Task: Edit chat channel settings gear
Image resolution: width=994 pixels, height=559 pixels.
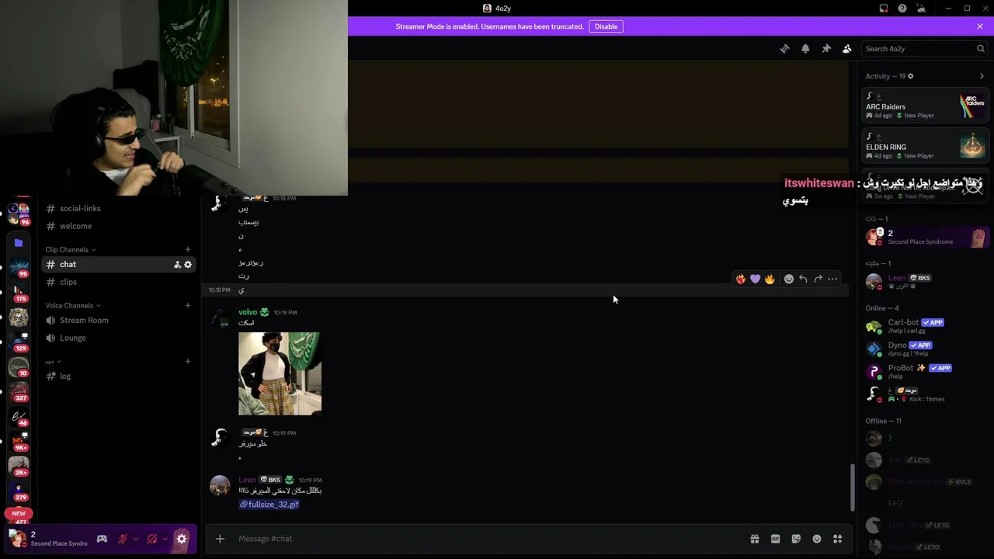Action: [188, 265]
